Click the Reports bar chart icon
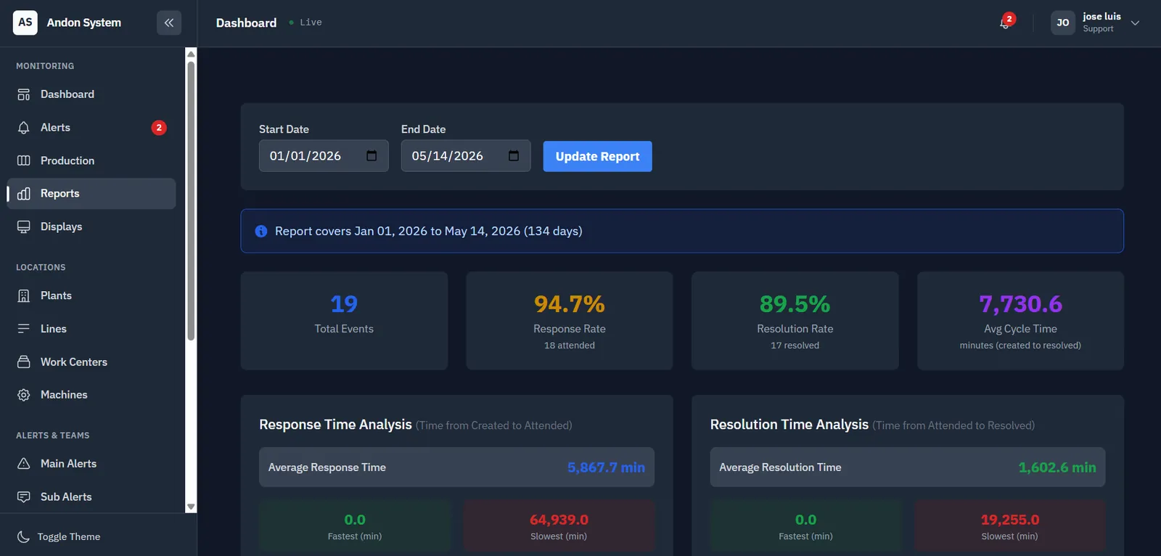 click(x=24, y=194)
